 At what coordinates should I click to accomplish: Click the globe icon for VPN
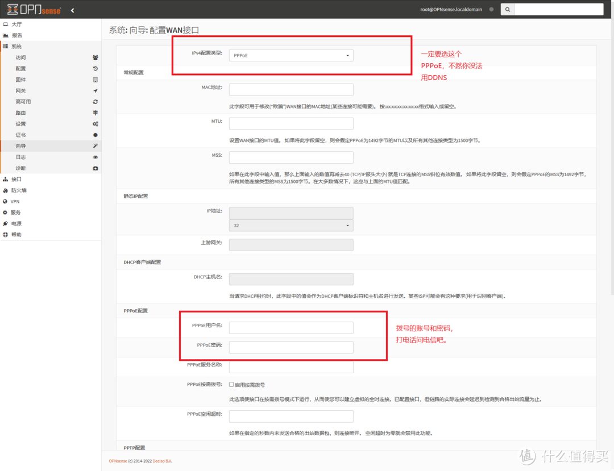(x=5, y=202)
